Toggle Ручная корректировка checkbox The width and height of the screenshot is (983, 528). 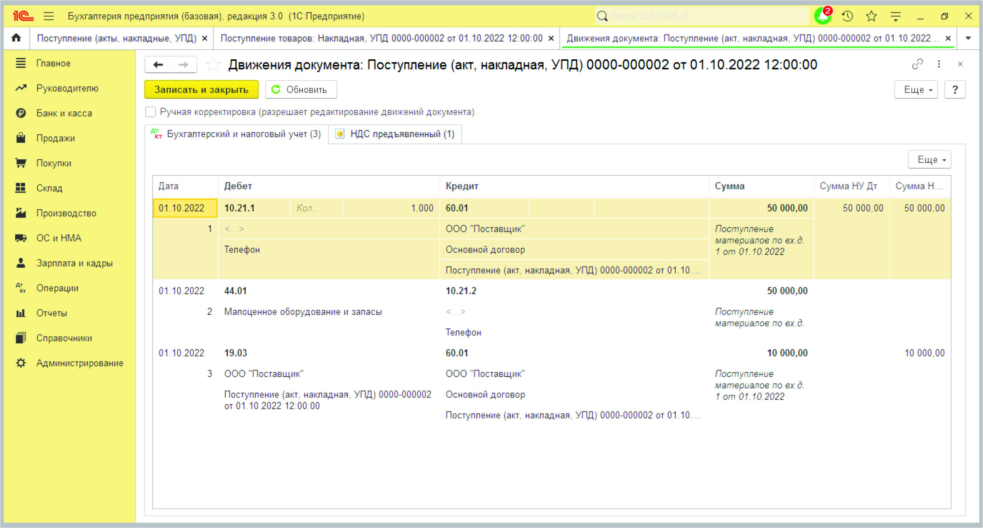(150, 112)
